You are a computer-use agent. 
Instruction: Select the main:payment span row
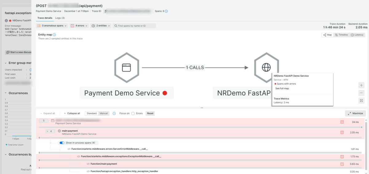pyautogui.click(x=200, y=132)
